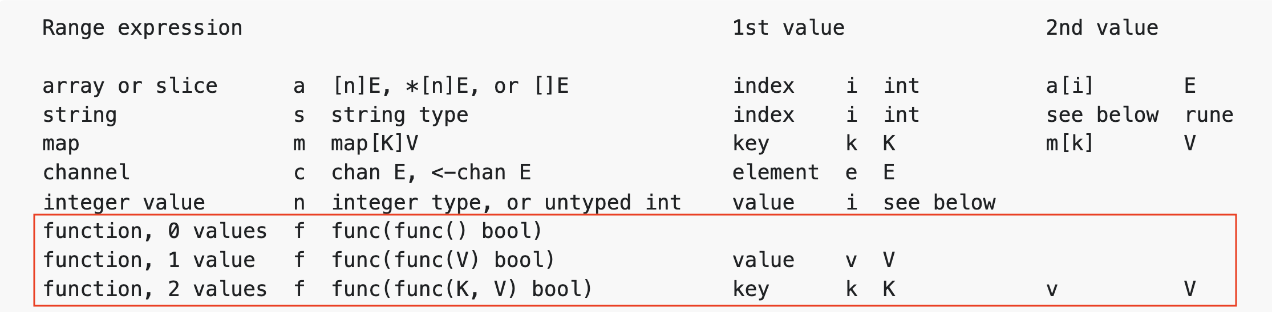Select the "function, 2 values" row label

pos(155,289)
